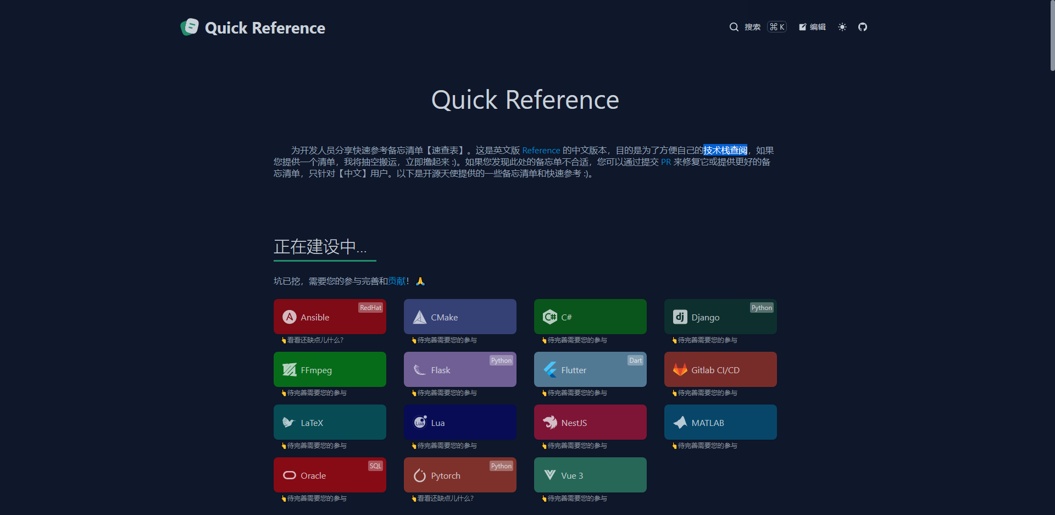Open the MATLAB card
Screen dimensions: 1055x515
coord(720,422)
